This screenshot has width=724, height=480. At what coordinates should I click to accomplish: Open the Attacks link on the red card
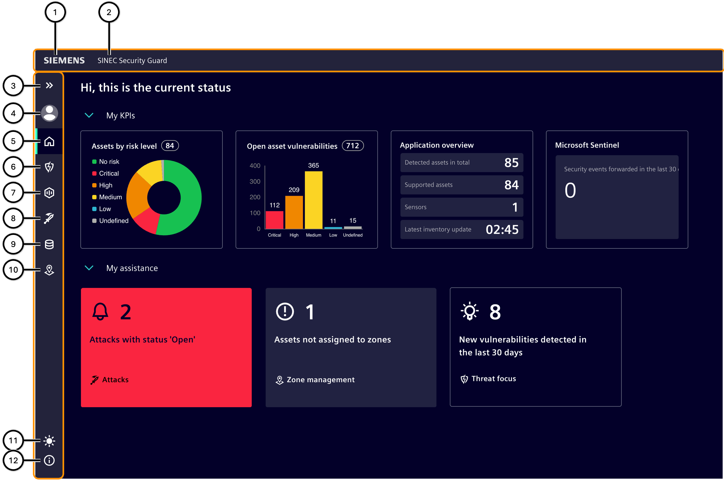click(109, 380)
